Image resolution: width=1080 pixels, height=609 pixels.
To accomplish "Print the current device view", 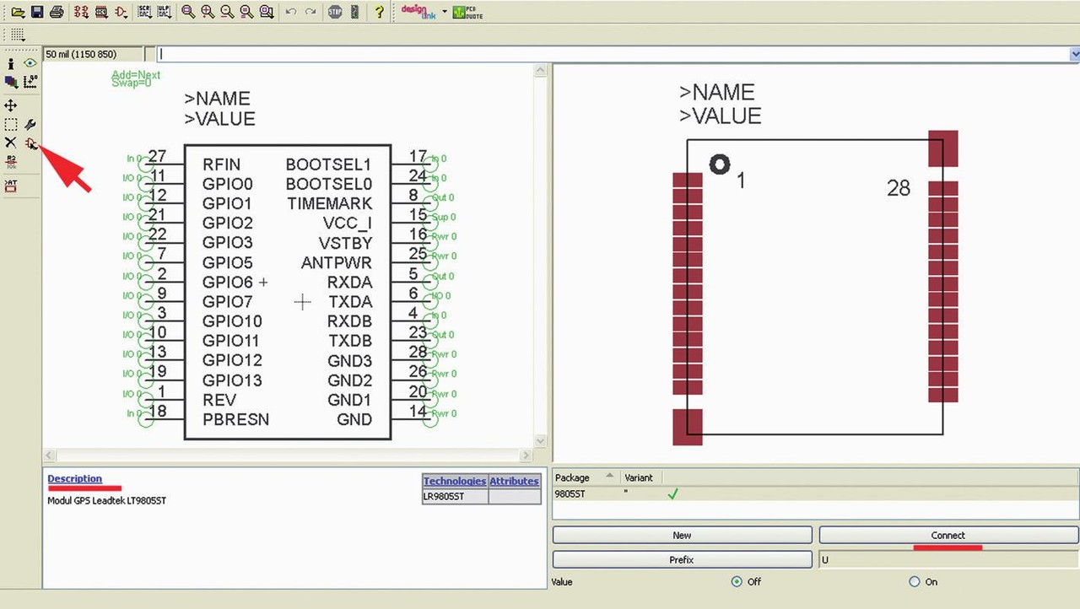I will 57,12.
